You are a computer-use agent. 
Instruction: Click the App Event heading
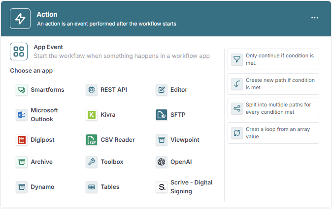(x=48, y=47)
